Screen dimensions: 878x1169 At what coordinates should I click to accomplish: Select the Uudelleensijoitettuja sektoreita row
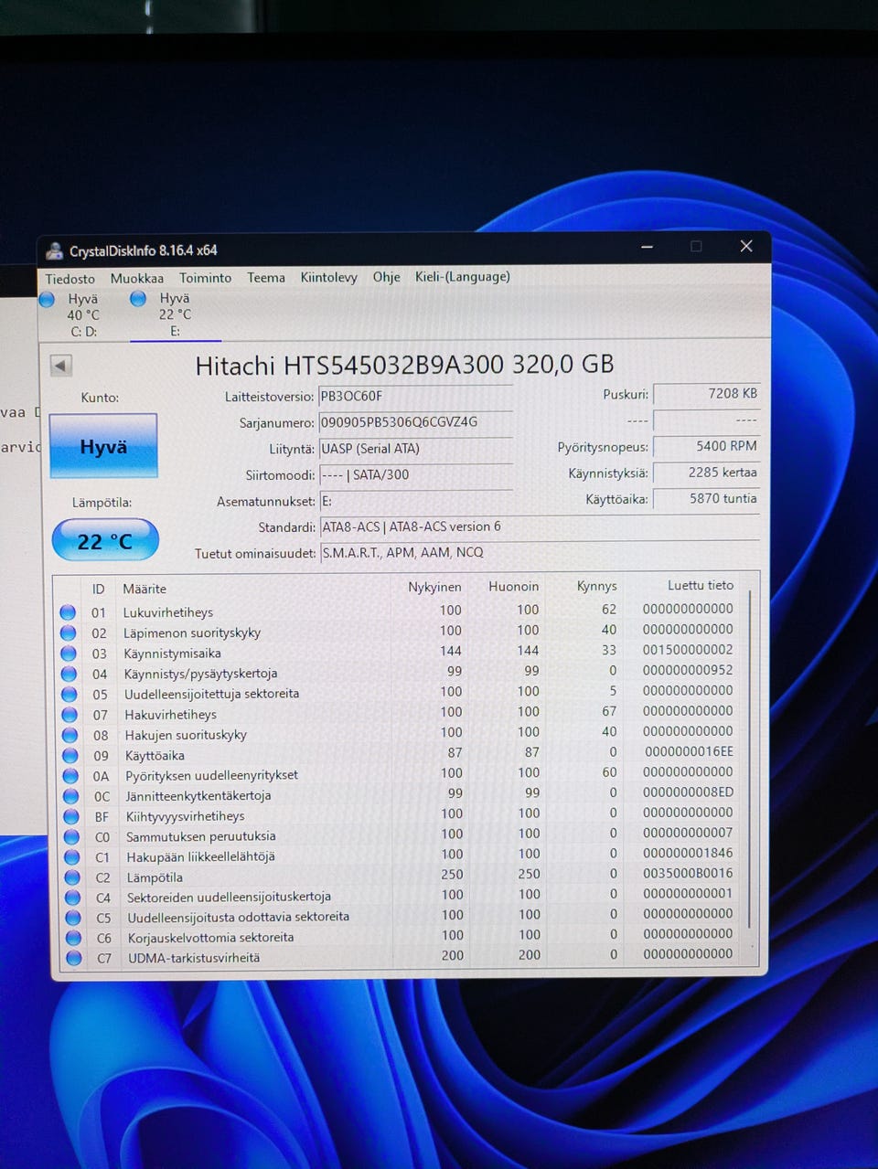211,694
